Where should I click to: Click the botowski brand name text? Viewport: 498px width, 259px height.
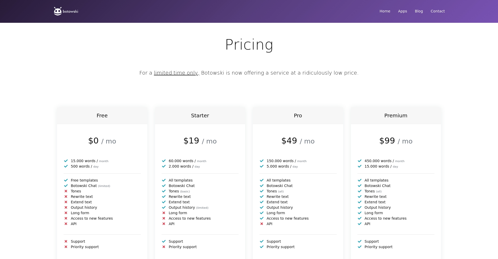point(70,11)
